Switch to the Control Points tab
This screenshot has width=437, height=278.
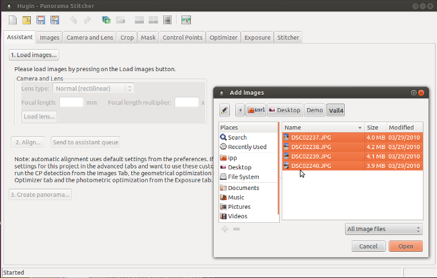pyautogui.click(x=182, y=38)
